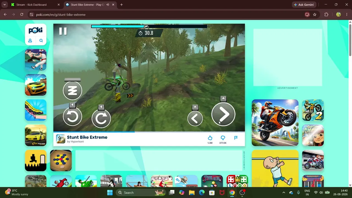This screenshot has width=352, height=198.
Task: Reload the current page
Action: (x=22, y=15)
